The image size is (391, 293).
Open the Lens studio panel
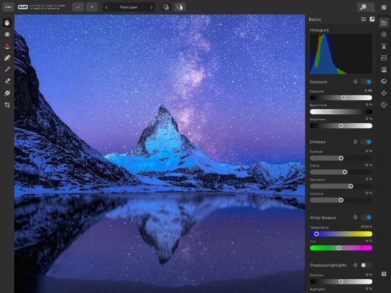point(384,34)
